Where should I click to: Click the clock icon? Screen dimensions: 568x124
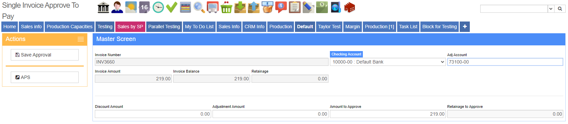coord(158,7)
